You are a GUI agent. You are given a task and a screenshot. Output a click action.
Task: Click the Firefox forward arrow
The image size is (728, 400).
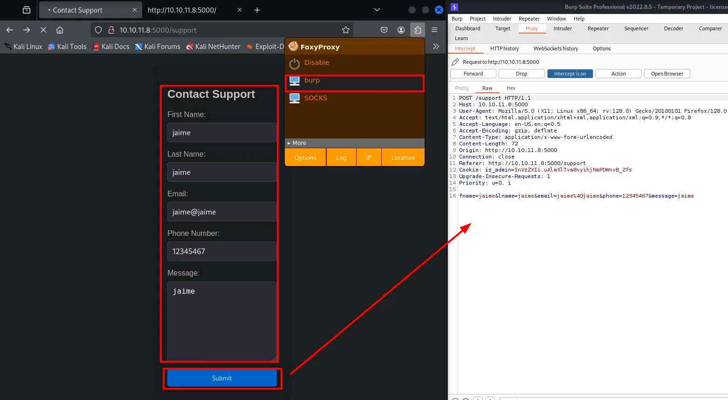click(x=27, y=30)
